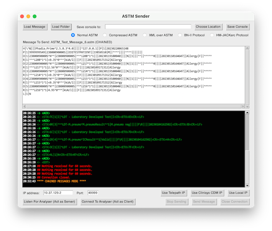Click the message horizontal scrollbar track
The height and width of the screenshot is (231, 272).
coord(134,106)
